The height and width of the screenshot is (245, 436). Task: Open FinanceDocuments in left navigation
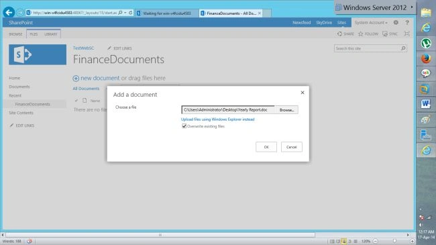pos(33,104)
